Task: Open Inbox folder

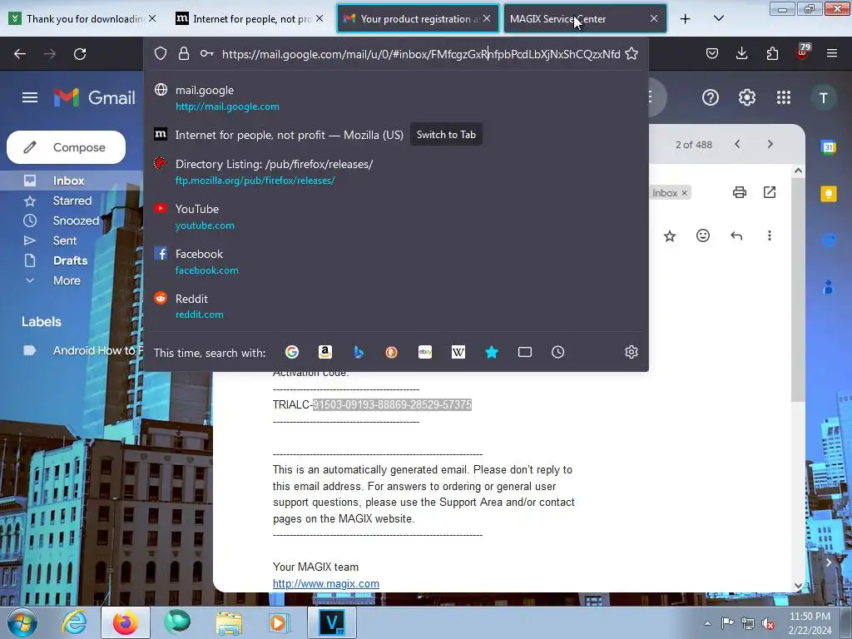Action: click(68, 181)
